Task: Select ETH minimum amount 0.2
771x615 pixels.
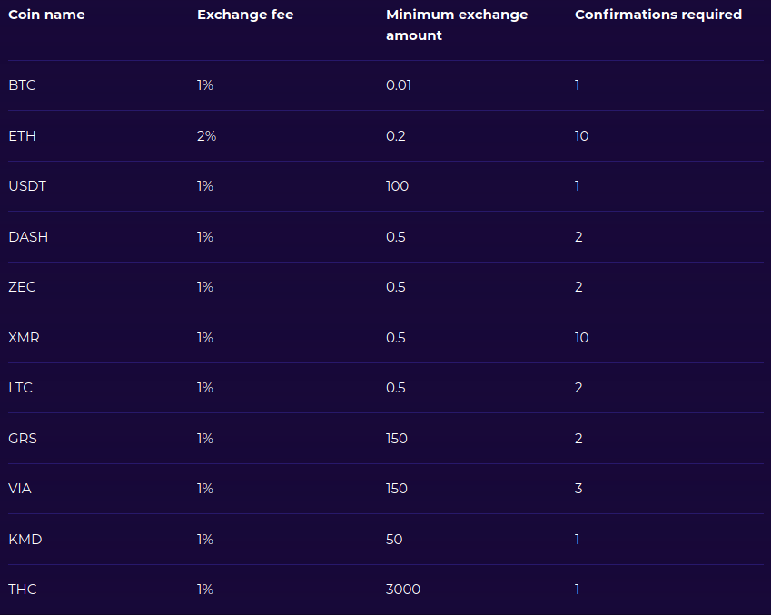Action: pos(396,136)
